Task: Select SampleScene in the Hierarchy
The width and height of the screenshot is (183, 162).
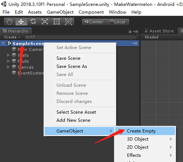Action: 28,44
